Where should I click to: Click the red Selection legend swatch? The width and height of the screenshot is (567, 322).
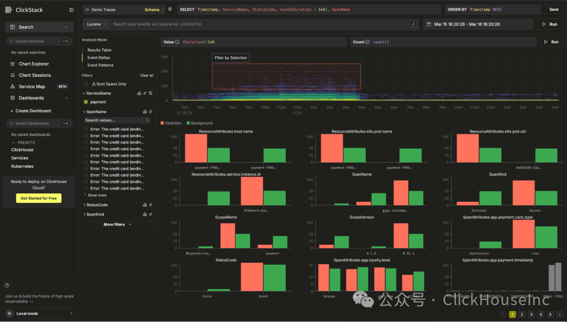coord(162,123)
